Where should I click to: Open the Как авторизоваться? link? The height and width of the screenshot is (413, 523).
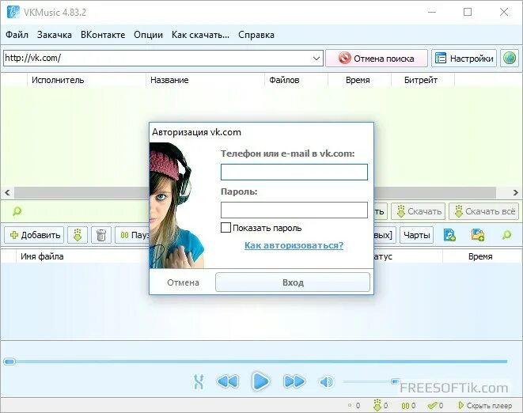[294, 245]
